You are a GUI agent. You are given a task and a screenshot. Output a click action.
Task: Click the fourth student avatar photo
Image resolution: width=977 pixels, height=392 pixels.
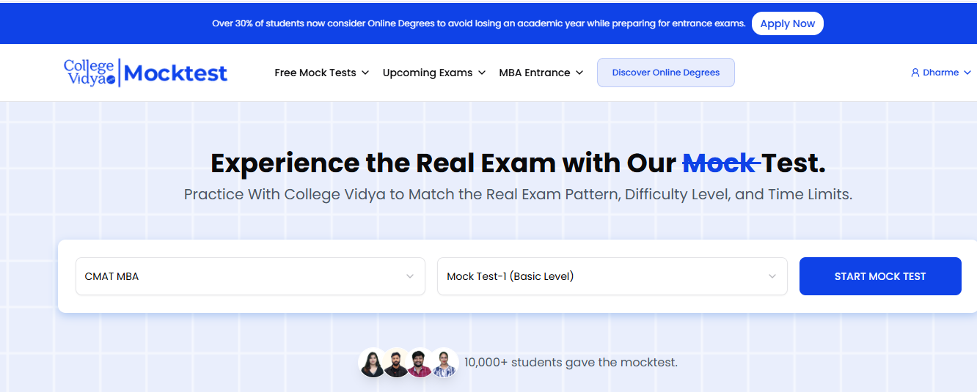pos(444,362)
